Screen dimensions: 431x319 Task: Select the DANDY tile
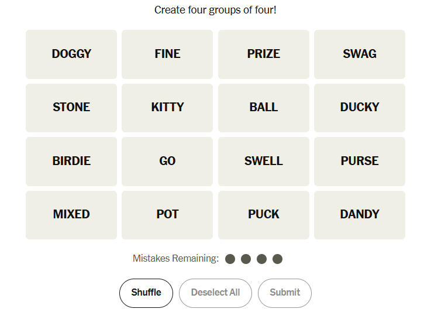360,215
